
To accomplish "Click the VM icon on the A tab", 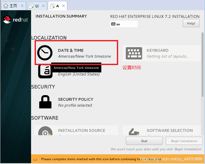I will pos(52,6).
